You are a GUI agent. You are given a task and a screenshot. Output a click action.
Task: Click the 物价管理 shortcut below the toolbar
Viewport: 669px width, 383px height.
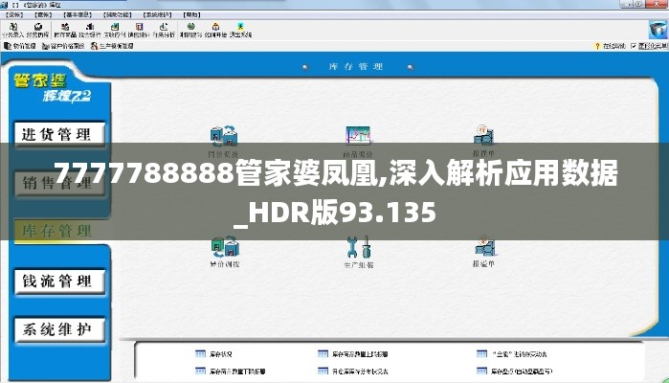(19, 46)
